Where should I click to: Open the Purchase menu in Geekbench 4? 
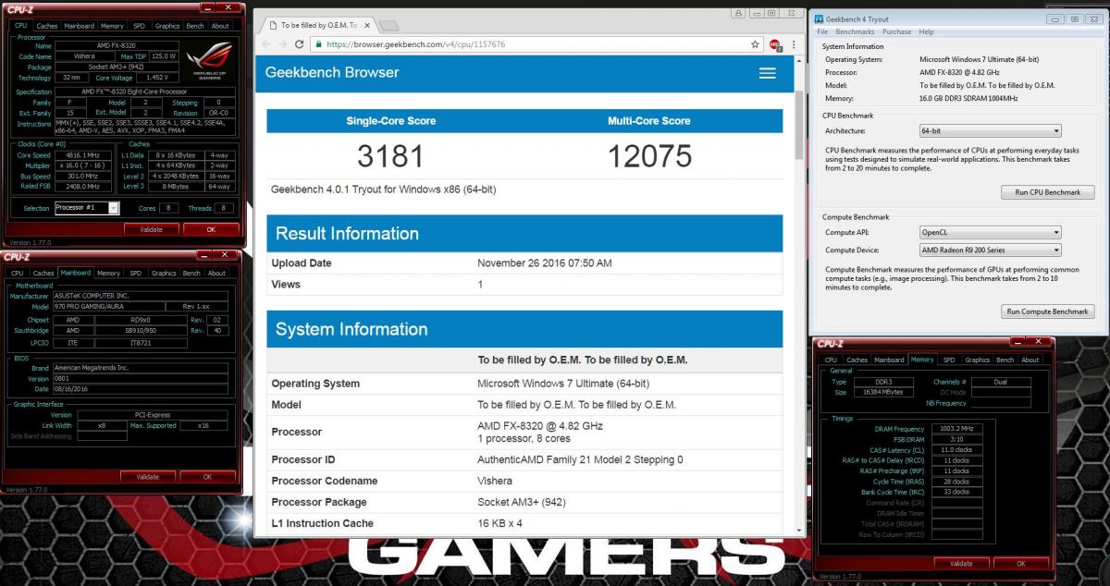click(896, 32)
